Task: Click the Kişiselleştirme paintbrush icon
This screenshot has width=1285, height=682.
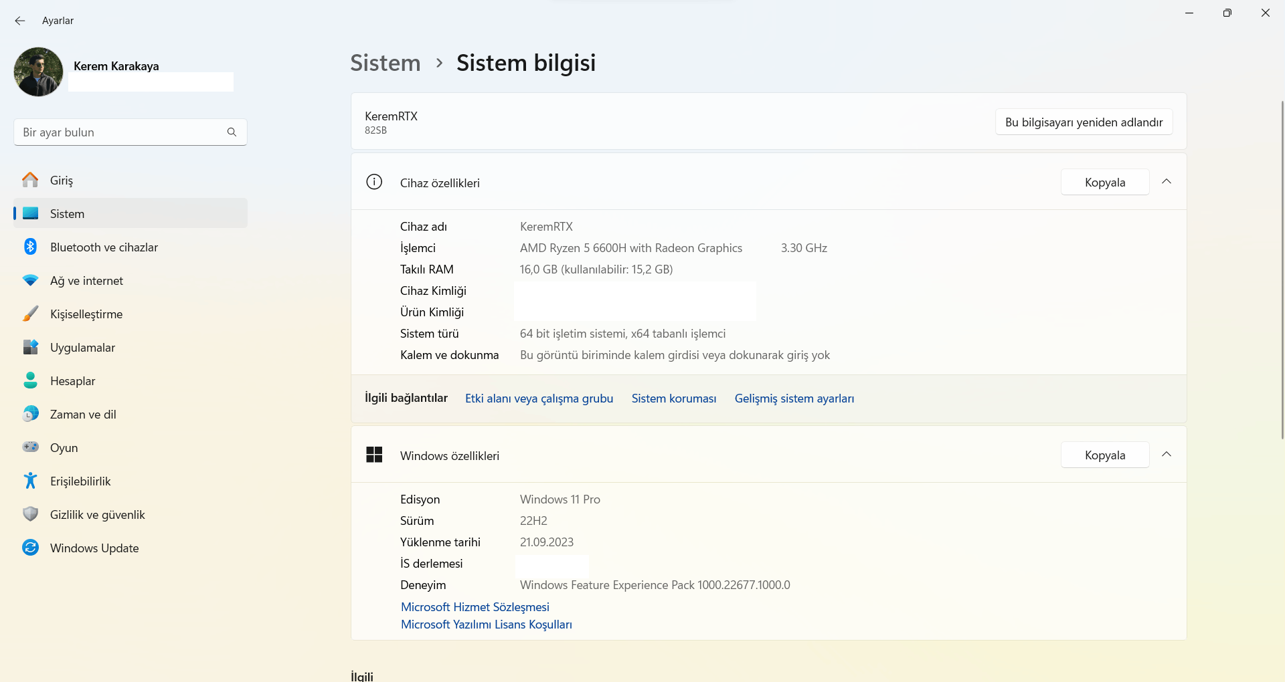Action: 30,314
